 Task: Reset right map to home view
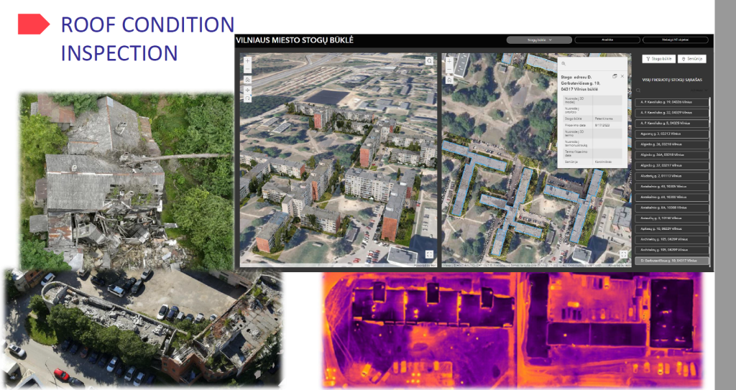coord(449,80)
